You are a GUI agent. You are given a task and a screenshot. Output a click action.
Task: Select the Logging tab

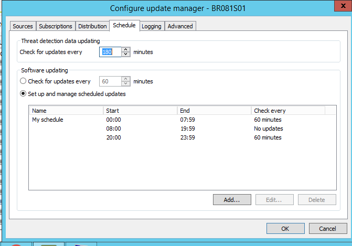152,26
